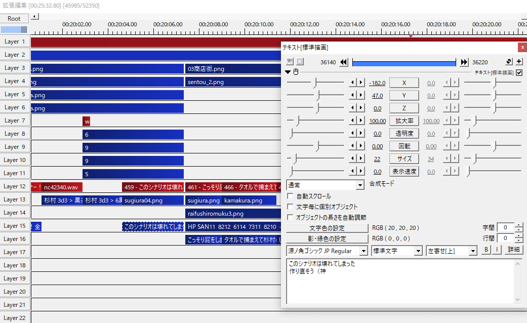
Task: Close the テキスト[標準描画] dialog
Action: pos(522,48)
